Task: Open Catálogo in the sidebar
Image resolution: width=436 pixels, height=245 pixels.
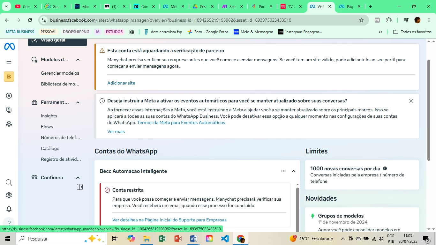Action: pos(50,148)
